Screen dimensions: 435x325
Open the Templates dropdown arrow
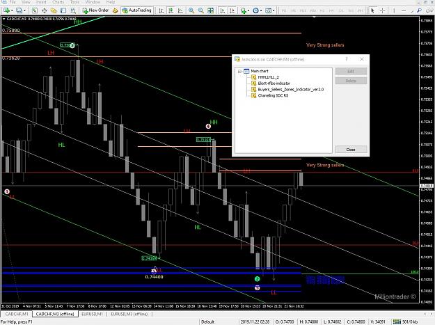coord(274,10)
